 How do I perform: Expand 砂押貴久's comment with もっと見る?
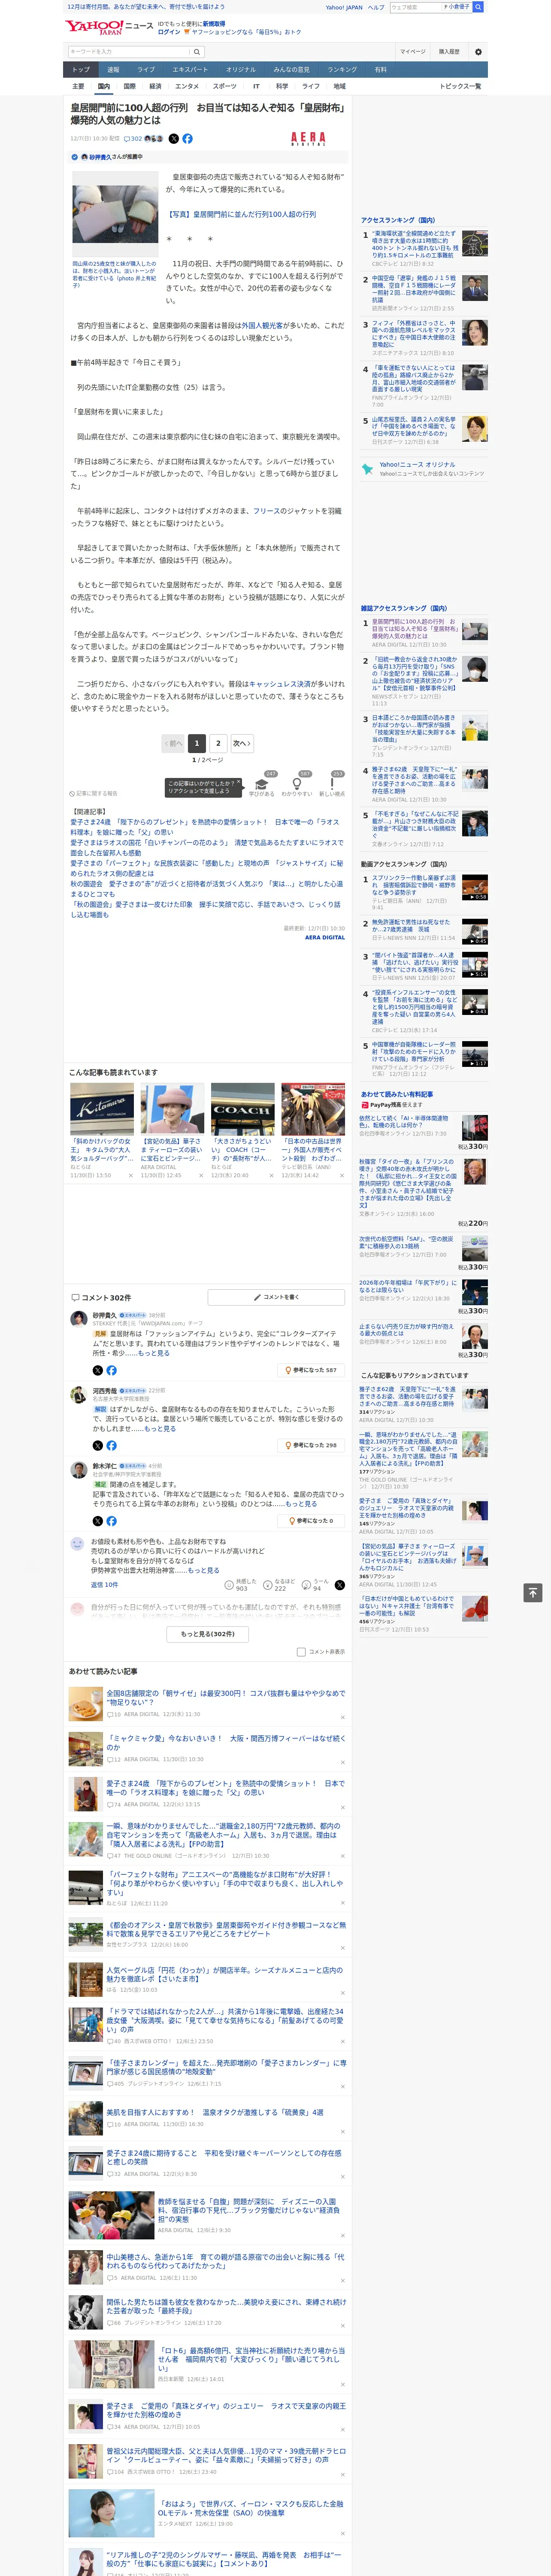point(153,1353)
